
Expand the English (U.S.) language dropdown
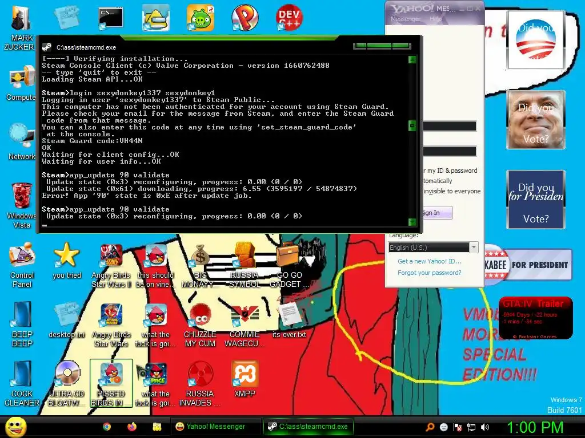[x=474, y=247]
